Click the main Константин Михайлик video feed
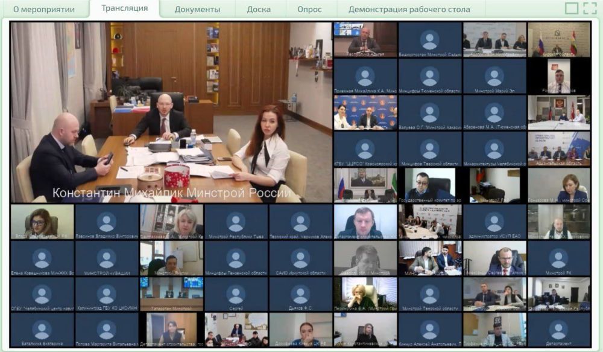 (x=171, y=112)
